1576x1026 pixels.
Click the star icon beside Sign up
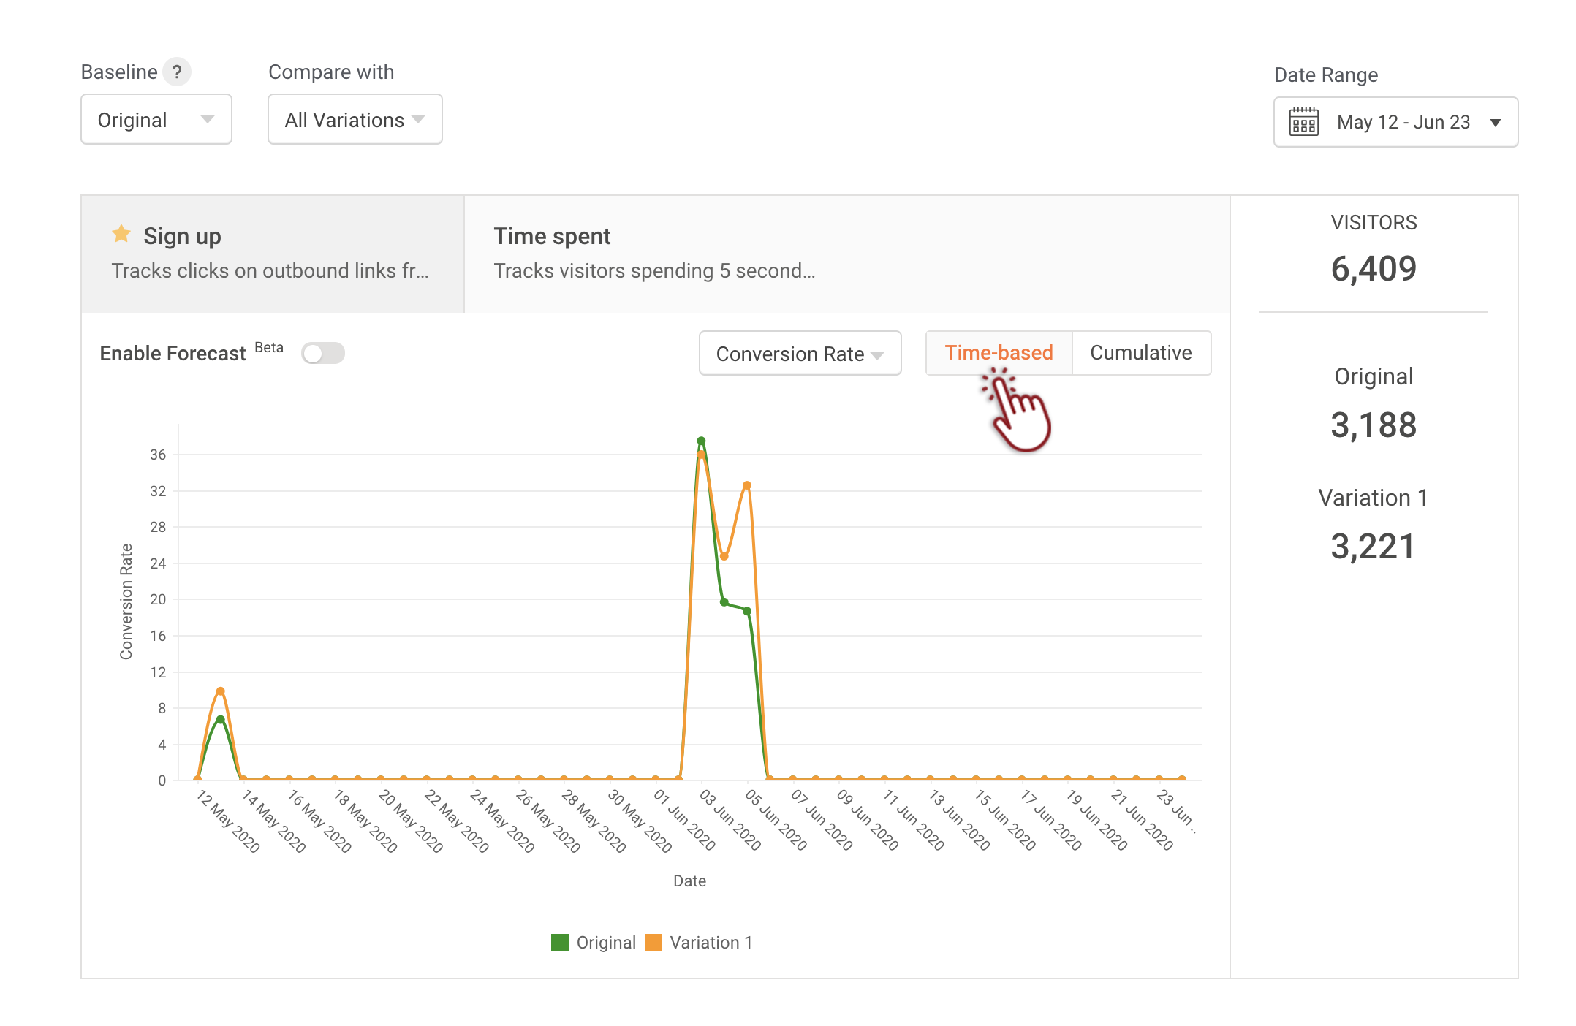coord(121,235)
